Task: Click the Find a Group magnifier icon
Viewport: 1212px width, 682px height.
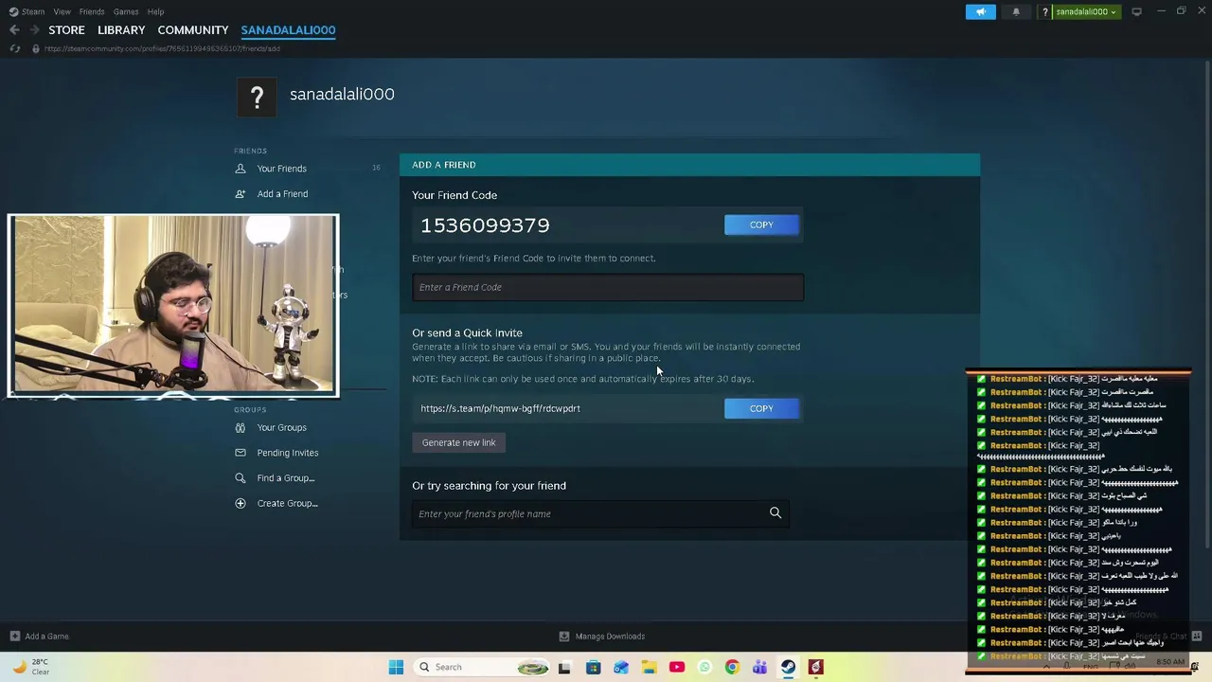Action: [240, 478]
